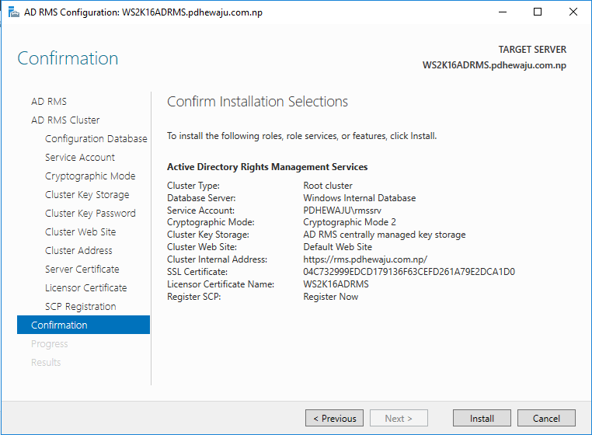Click the AD RMS Configuration title bar icon
Image resolution: width=592 pixels, height=435 pixels.
(x=13, y=12)
